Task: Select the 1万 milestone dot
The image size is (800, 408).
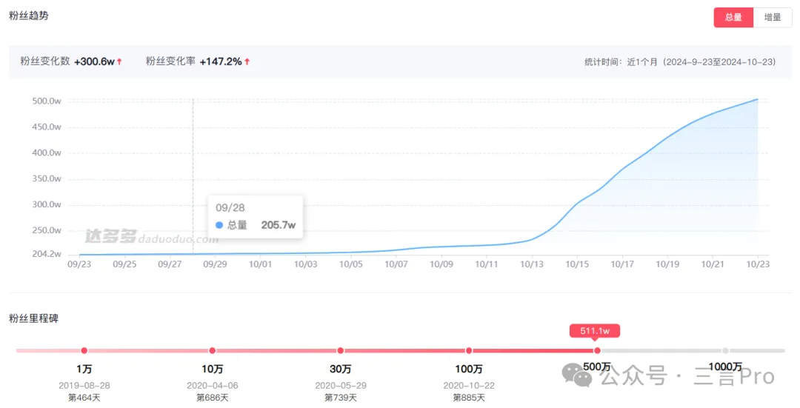Action: tap(84, 350)
